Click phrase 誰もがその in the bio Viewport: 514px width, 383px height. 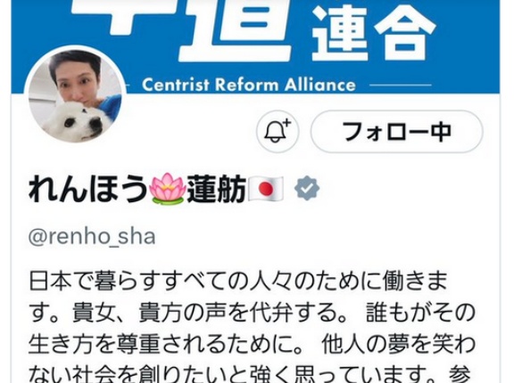pyautogui.click(x=420, y=314)
